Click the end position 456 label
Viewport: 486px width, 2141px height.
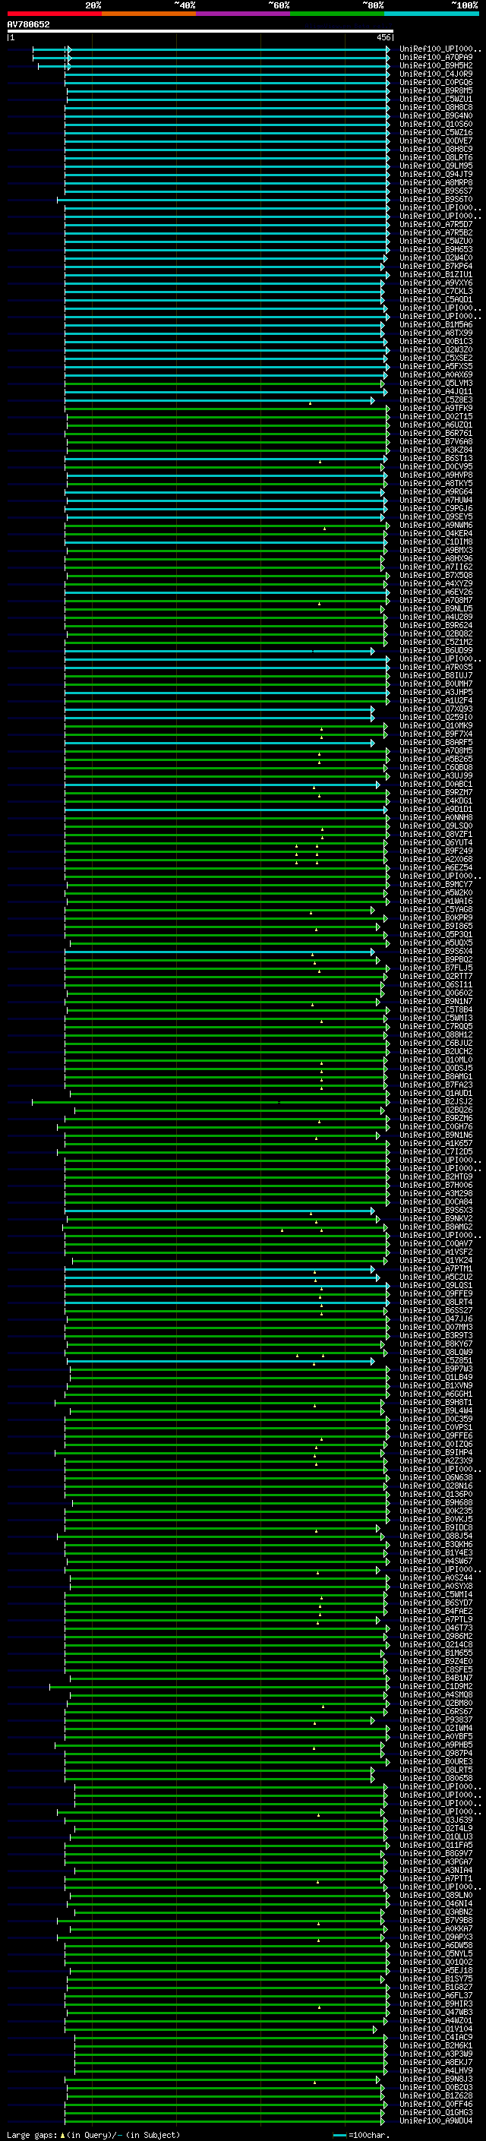click(x=383, y=37)
